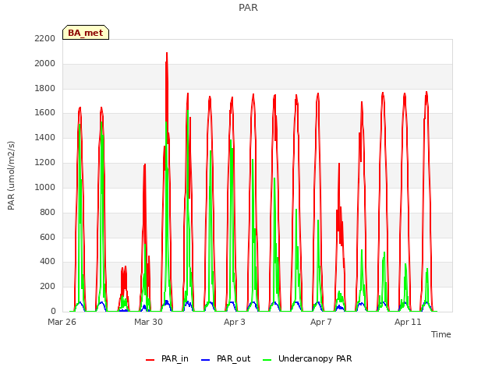The image size is (499, 374).
Task: Click the Apr 11 x-axis tick label
Action: coord(408,322)
